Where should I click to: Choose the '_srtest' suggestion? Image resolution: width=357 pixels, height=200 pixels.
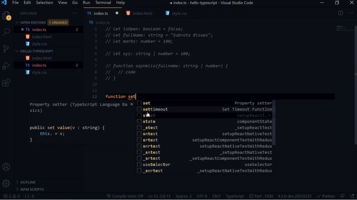pyautogui.click(x=205, y=158)
